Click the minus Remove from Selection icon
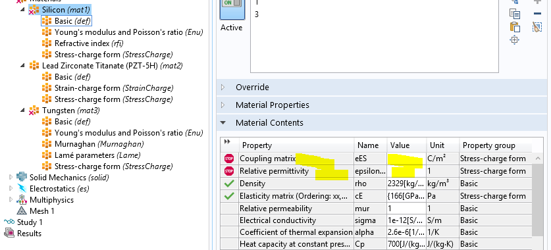551x250 pixels. click(x=537, y=14)
